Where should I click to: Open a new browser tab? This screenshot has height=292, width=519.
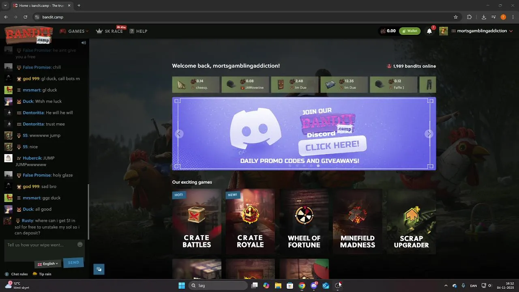[x=79, y=6]
